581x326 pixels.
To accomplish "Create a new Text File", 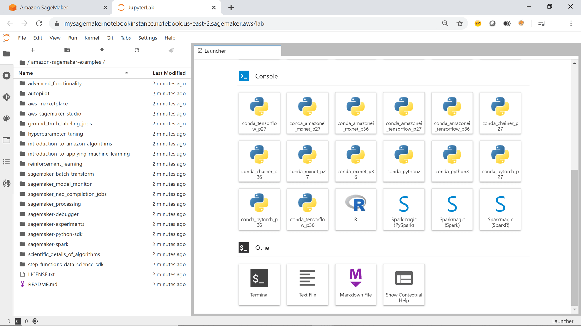I will [x=307, y=284].
